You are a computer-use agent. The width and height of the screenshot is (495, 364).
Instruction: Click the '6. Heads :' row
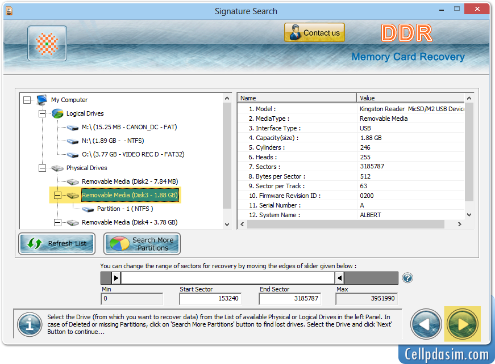click(x=351, y=157)
